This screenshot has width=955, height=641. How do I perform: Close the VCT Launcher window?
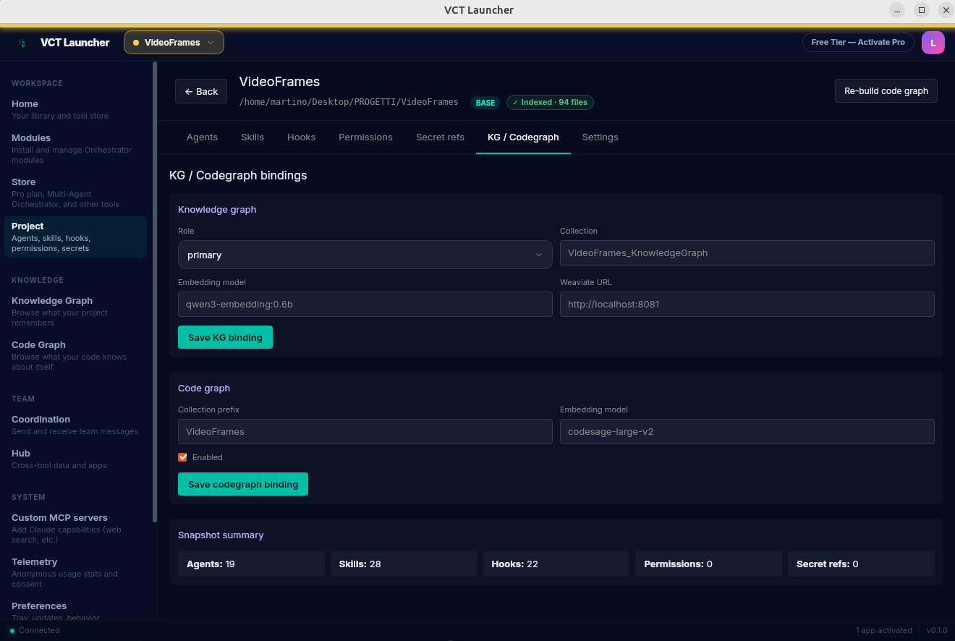(946, 10)
